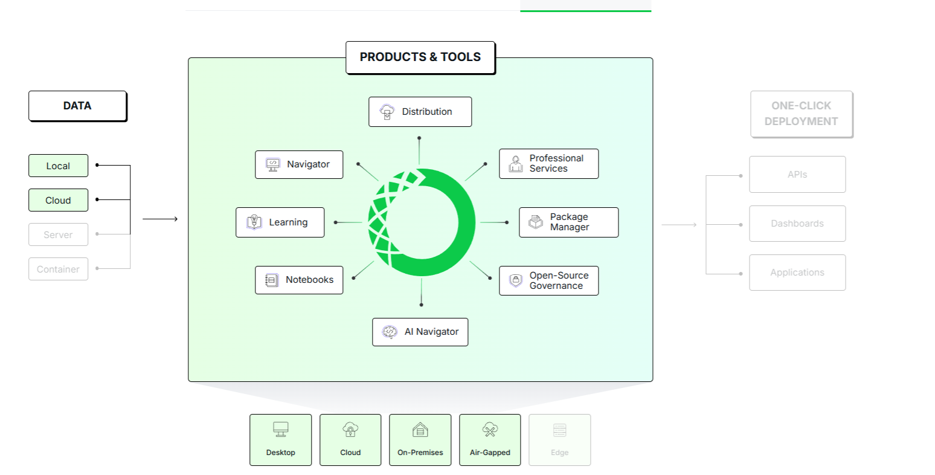Click the Notebooks label text

click(x=309, y=280)
